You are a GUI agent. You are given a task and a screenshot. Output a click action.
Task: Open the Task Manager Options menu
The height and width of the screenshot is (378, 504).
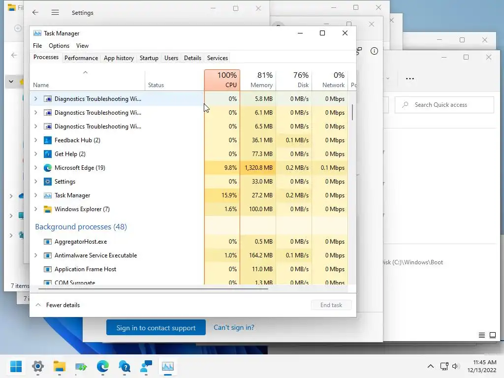pos(59,46)
